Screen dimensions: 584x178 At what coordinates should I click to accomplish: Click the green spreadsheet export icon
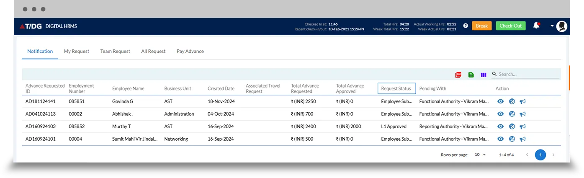click(x=471, y=75)
